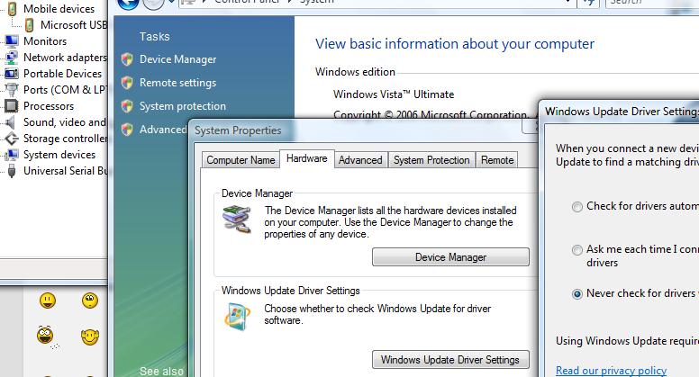
Task: Click the Monitors category icon
Action: click(12, 41)
